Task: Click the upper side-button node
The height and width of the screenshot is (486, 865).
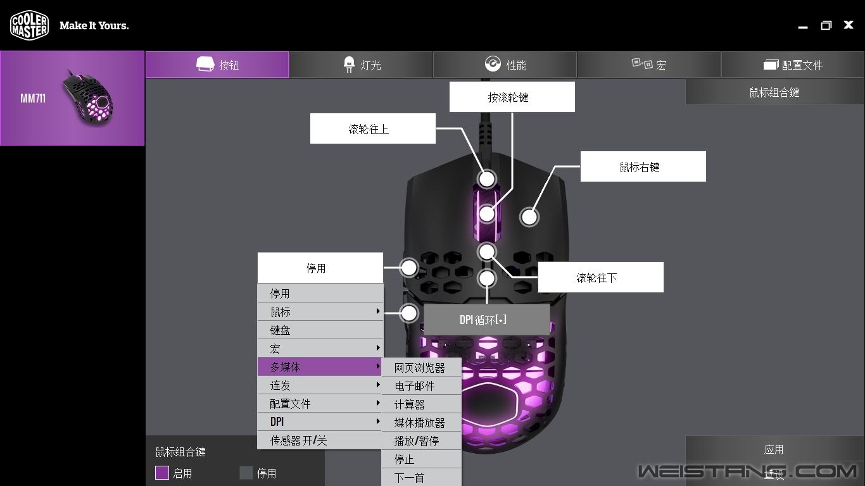Action: coord(410,268)
